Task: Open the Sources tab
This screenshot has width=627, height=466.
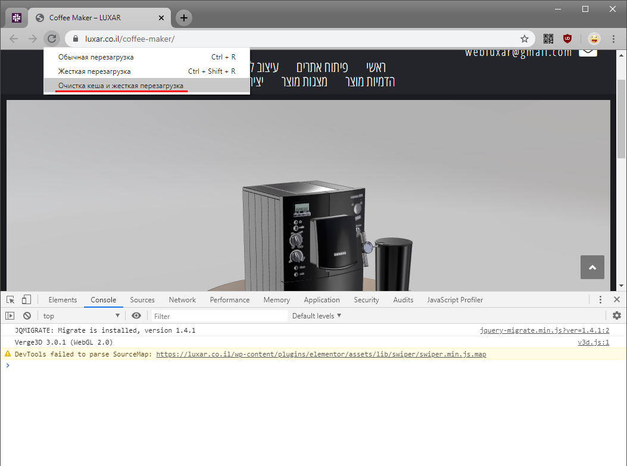Action: [x=142, y=300]
